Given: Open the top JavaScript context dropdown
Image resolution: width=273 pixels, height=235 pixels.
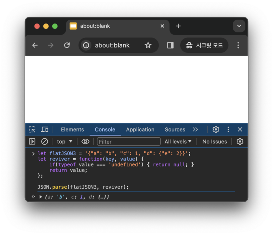Looking at the screenshot, I should point(65,142).
